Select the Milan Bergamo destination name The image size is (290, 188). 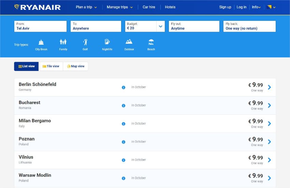click(x=35, y=121)
